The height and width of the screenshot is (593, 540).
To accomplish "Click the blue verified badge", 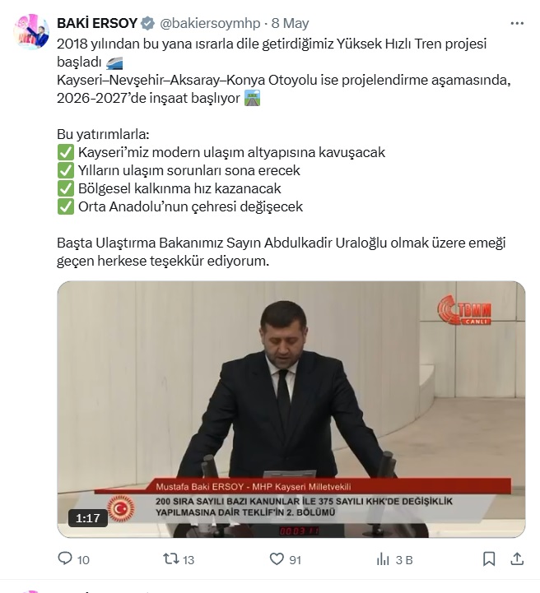I will click(x=147, y=24).
